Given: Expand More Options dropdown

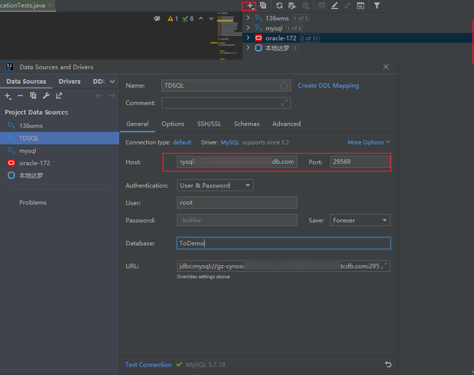Looking at the screenshot, I should 368,142.
